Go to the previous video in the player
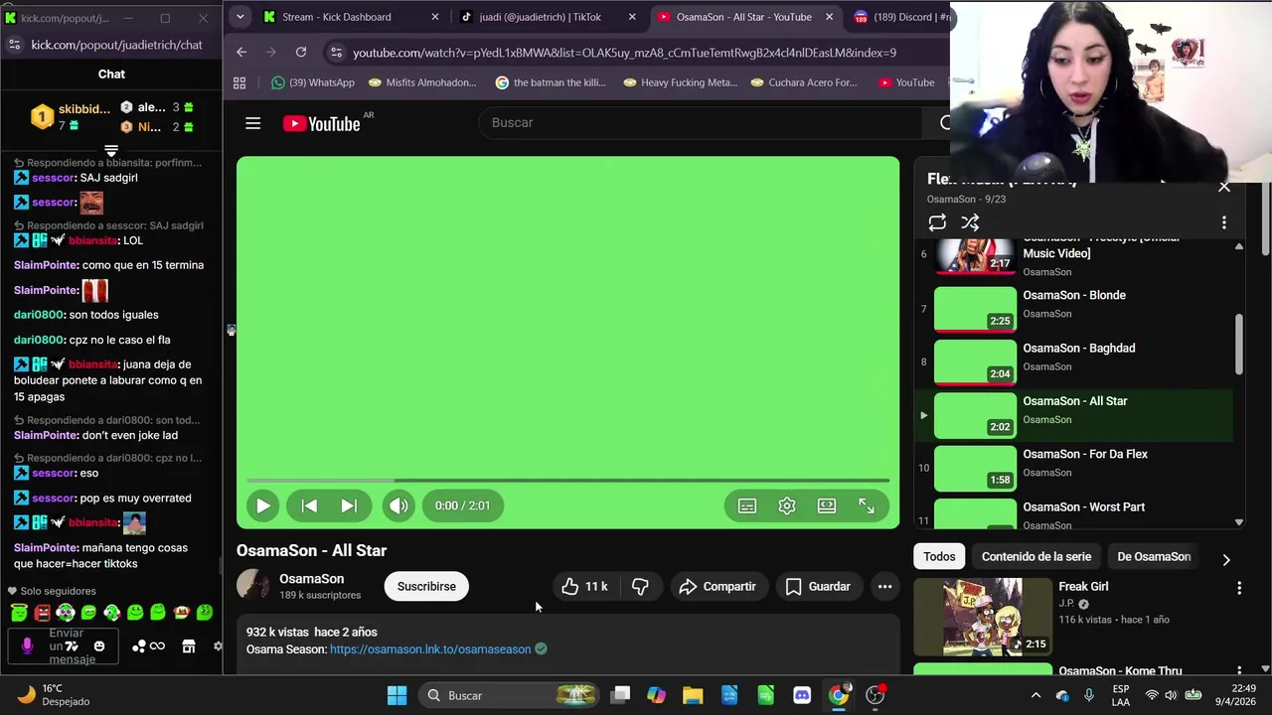Screen dimensions: 1272x715 coord(309,505)
